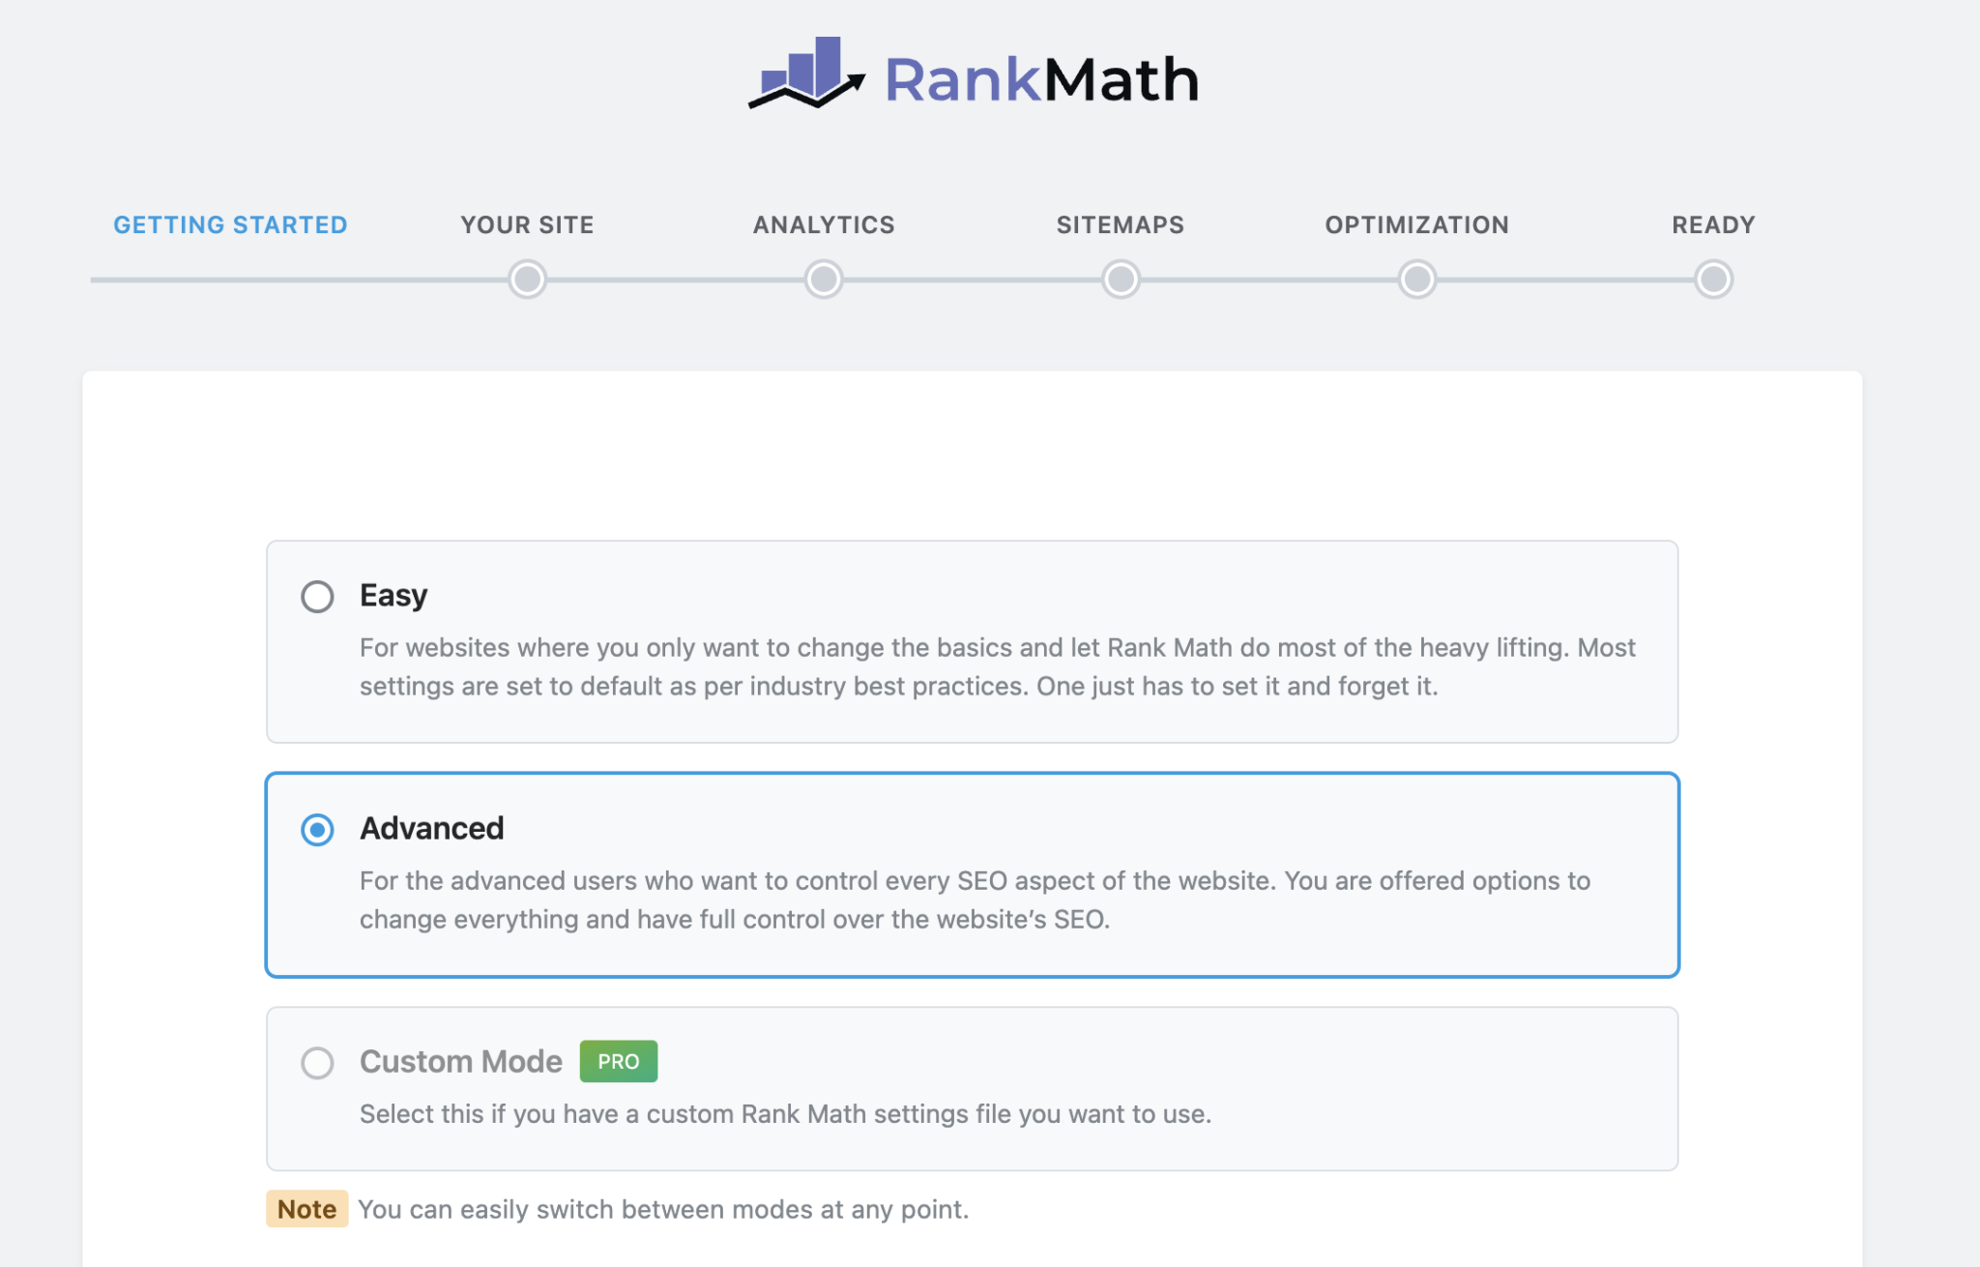Click the Note label
The width and height of the screenshot is (1980, 1267).
[x=306, y=1209]
